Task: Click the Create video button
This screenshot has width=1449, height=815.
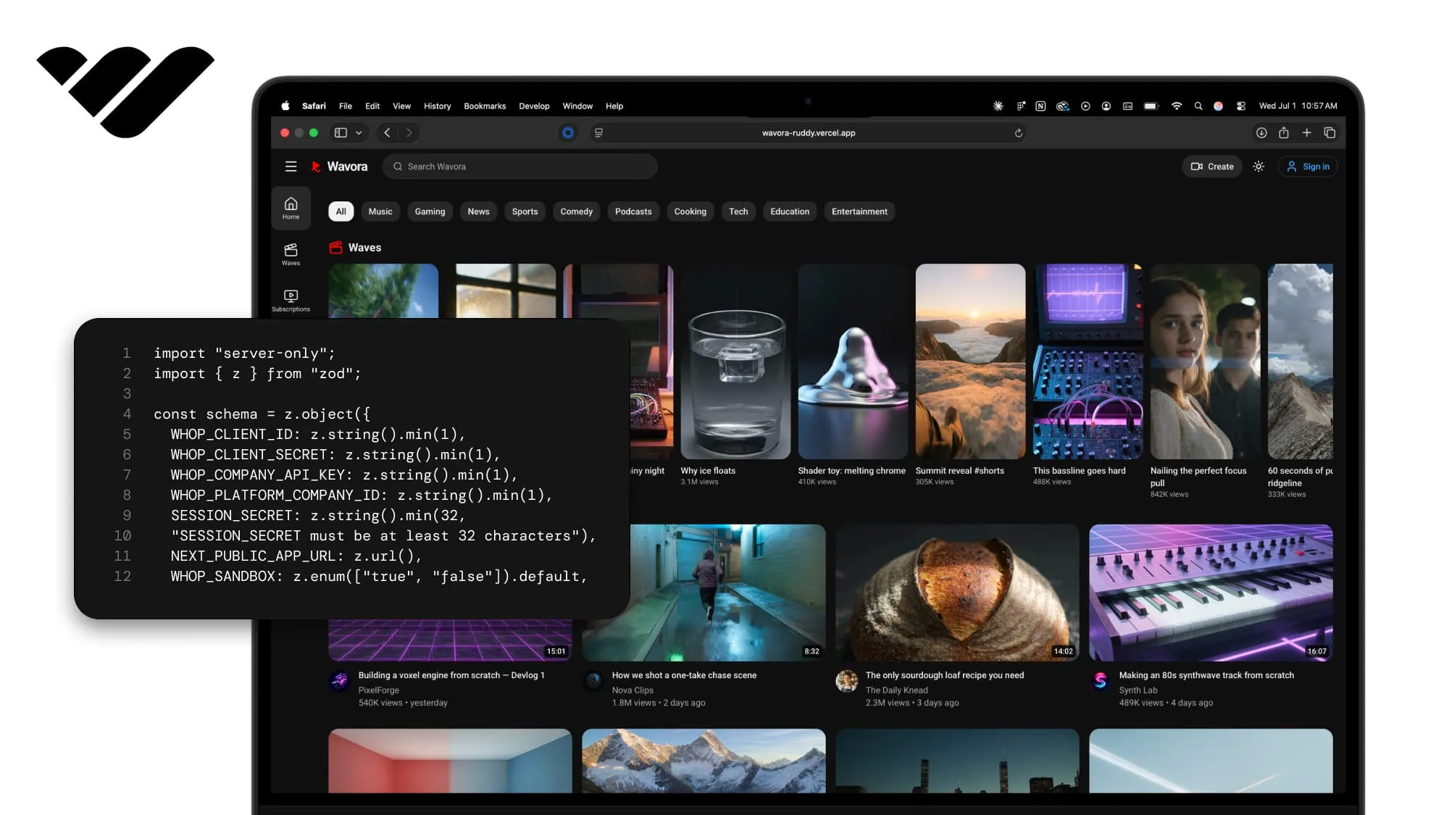Action: [1212, 167]
